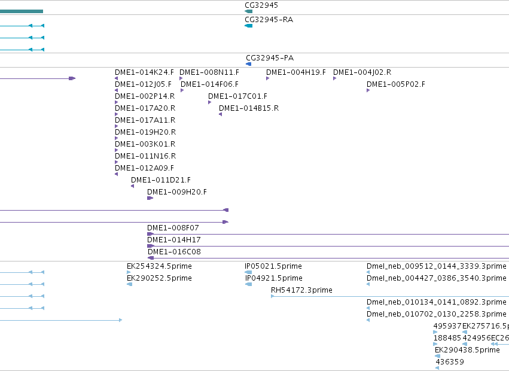
Task: Click the arrow glyph under IP05021.5prime
Action: [x=248, y=272]
